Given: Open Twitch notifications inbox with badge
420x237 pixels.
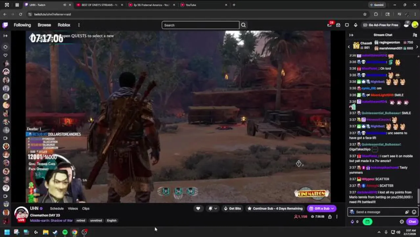Looking at the screenshot, I should coord(330,25).
